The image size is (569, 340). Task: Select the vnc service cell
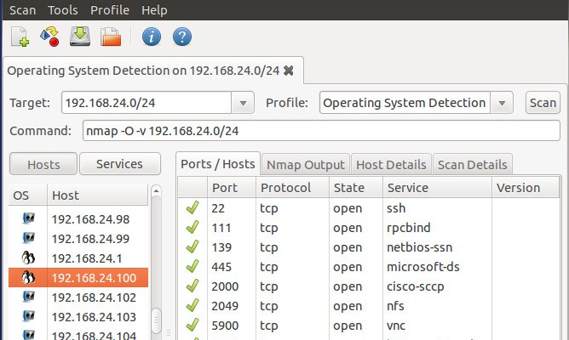point(396,326)
